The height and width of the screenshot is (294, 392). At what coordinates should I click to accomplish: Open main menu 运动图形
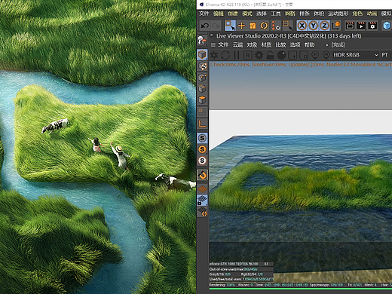(x=338, y=14)
